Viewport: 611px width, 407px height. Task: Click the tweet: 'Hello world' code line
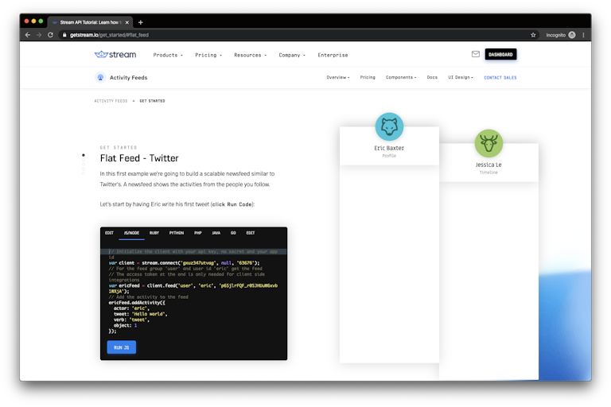140,314
